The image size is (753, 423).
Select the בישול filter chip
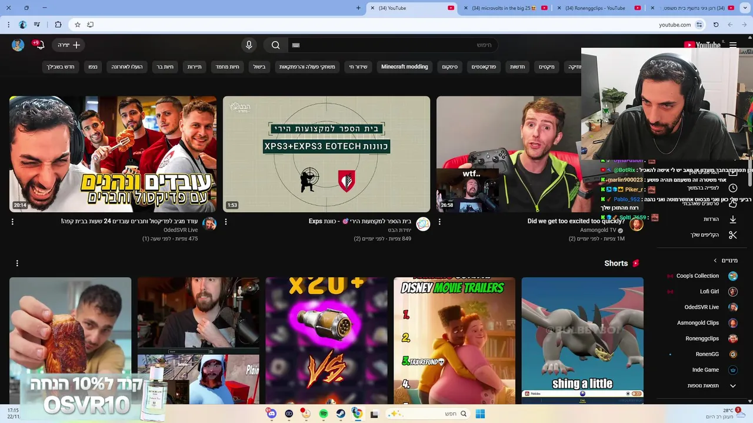tap(259, 67)
